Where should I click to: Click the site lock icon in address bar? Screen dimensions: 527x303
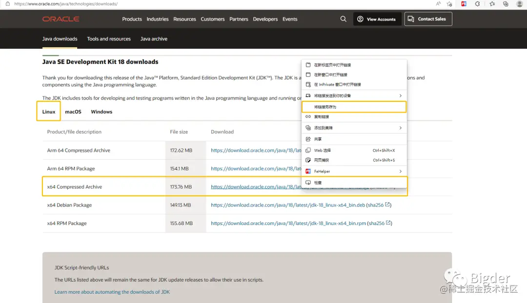[x=7, y=4]
